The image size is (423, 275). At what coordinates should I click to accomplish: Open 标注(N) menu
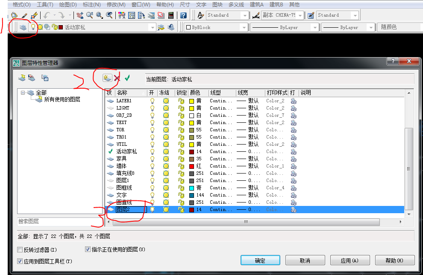[x=91, y=5]
